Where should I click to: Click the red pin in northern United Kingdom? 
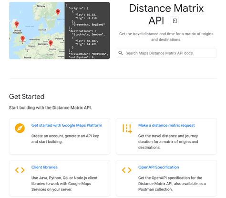coord(17,25)
